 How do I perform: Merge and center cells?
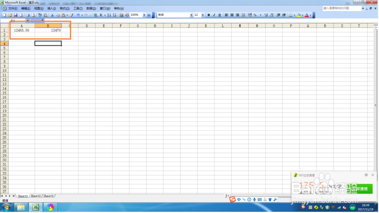click(x=243, y=15)
